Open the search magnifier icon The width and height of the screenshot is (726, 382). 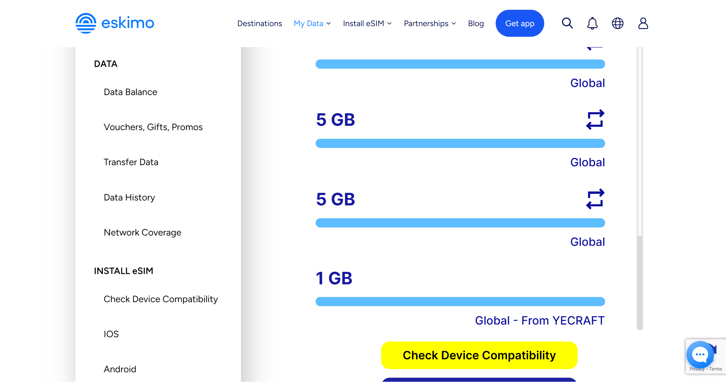(567, 23)
